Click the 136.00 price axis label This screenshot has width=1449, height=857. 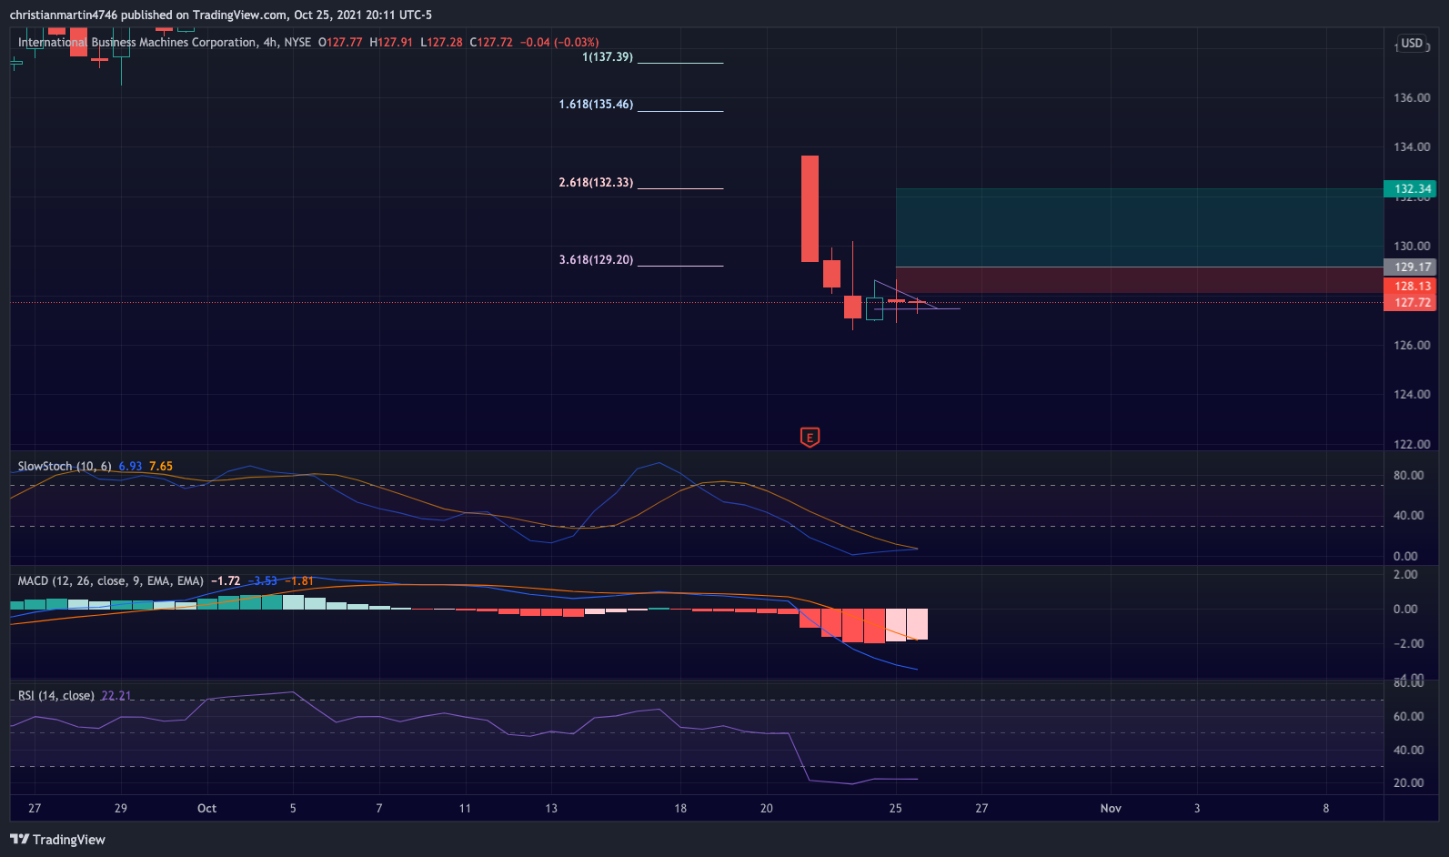(1412, 97)
